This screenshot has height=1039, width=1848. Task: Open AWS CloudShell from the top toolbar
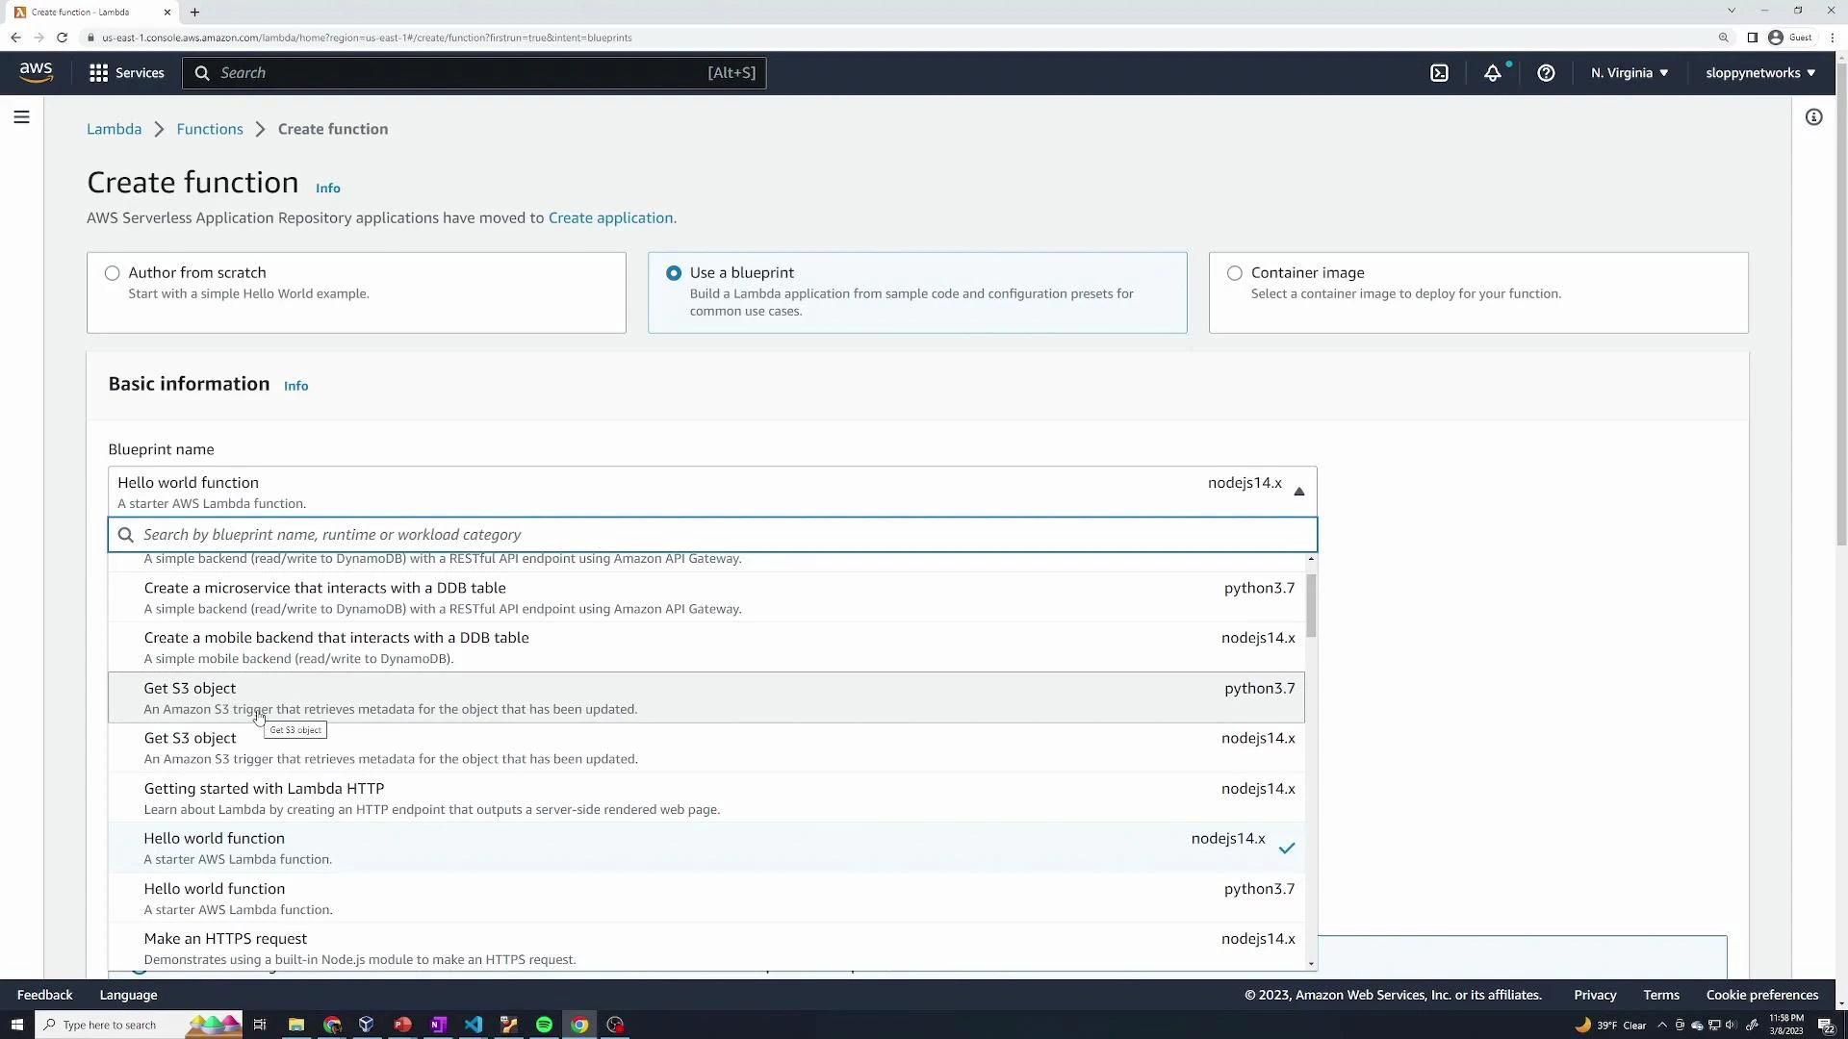[x=1440, y=72]
